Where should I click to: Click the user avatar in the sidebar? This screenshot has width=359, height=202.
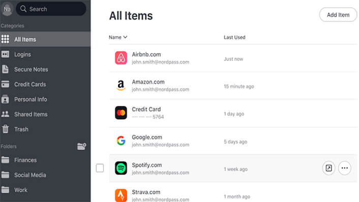[7, 9]
